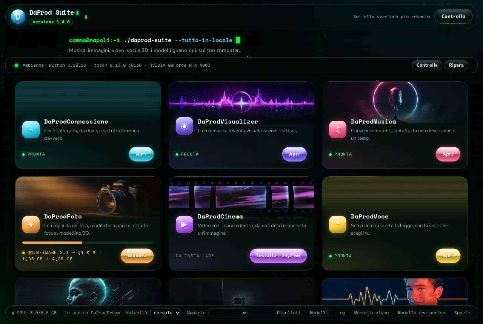The height and width of the screenshot is (324, 483).
Task: Install DaProdCinema 23,2 GB
Action: [278, 256]
